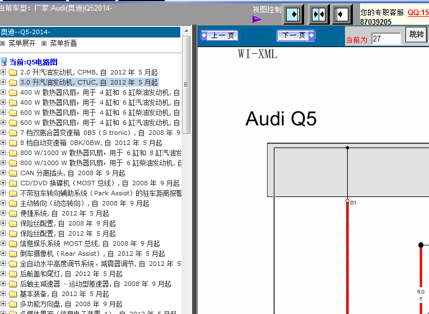The width and height of the screenshot is (429, 314).
Task: Click folder icon of CD/DVD 换碟机
Action: point(13,183)
